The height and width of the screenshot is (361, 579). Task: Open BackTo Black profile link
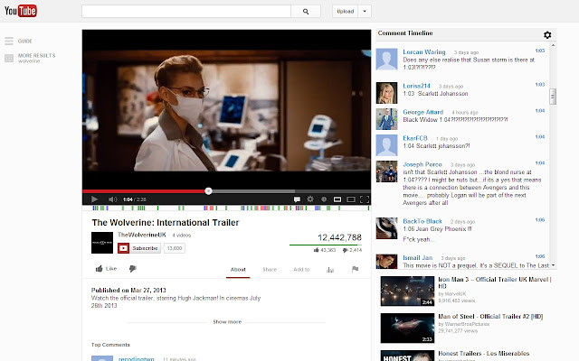coord(422,221)
